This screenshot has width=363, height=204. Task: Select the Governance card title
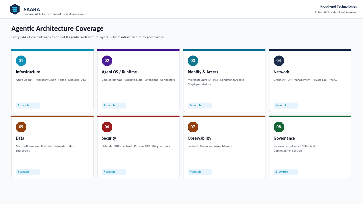tap(284, 138)
